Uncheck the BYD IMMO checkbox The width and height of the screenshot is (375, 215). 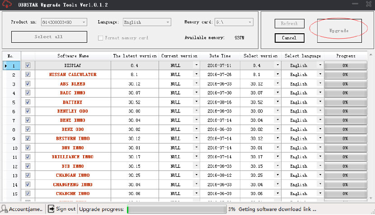pyautogui.click(x=28, y=166)
